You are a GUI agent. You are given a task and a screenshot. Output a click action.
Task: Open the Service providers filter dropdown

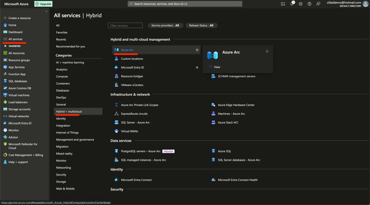pos(165,26)
